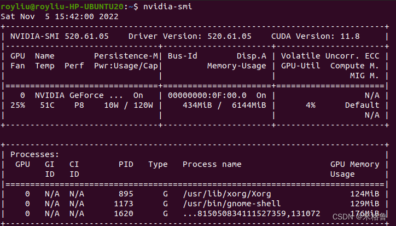Click the Pwr:Usage/Cap header

pos(126,66)
